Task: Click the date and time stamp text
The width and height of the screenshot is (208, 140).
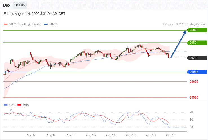Action: (34, 14)
